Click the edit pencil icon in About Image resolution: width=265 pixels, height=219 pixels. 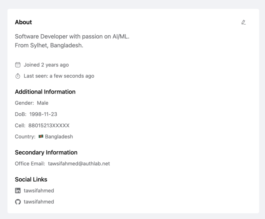tap(243, 22)
